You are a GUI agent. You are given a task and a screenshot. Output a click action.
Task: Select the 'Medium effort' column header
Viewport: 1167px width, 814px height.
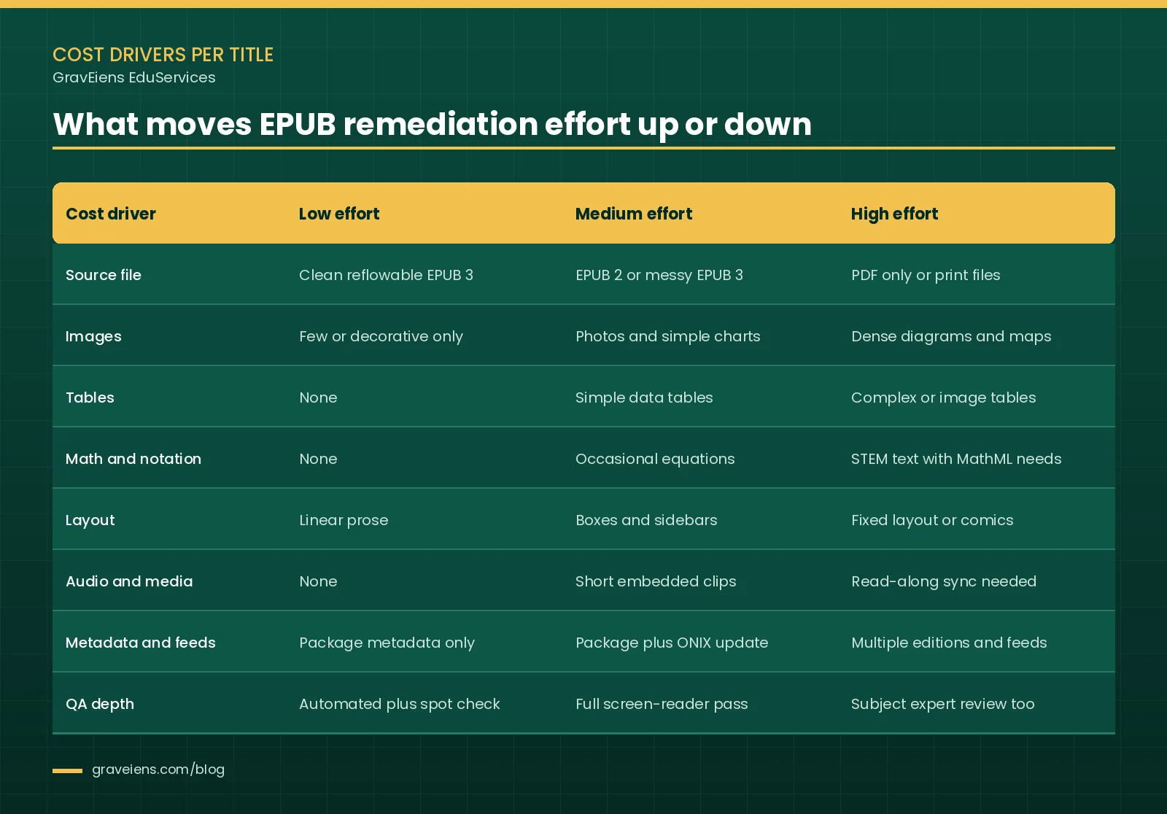[x=634, y=214]
